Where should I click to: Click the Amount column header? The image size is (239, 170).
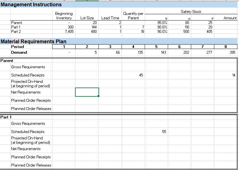point(230,18)
